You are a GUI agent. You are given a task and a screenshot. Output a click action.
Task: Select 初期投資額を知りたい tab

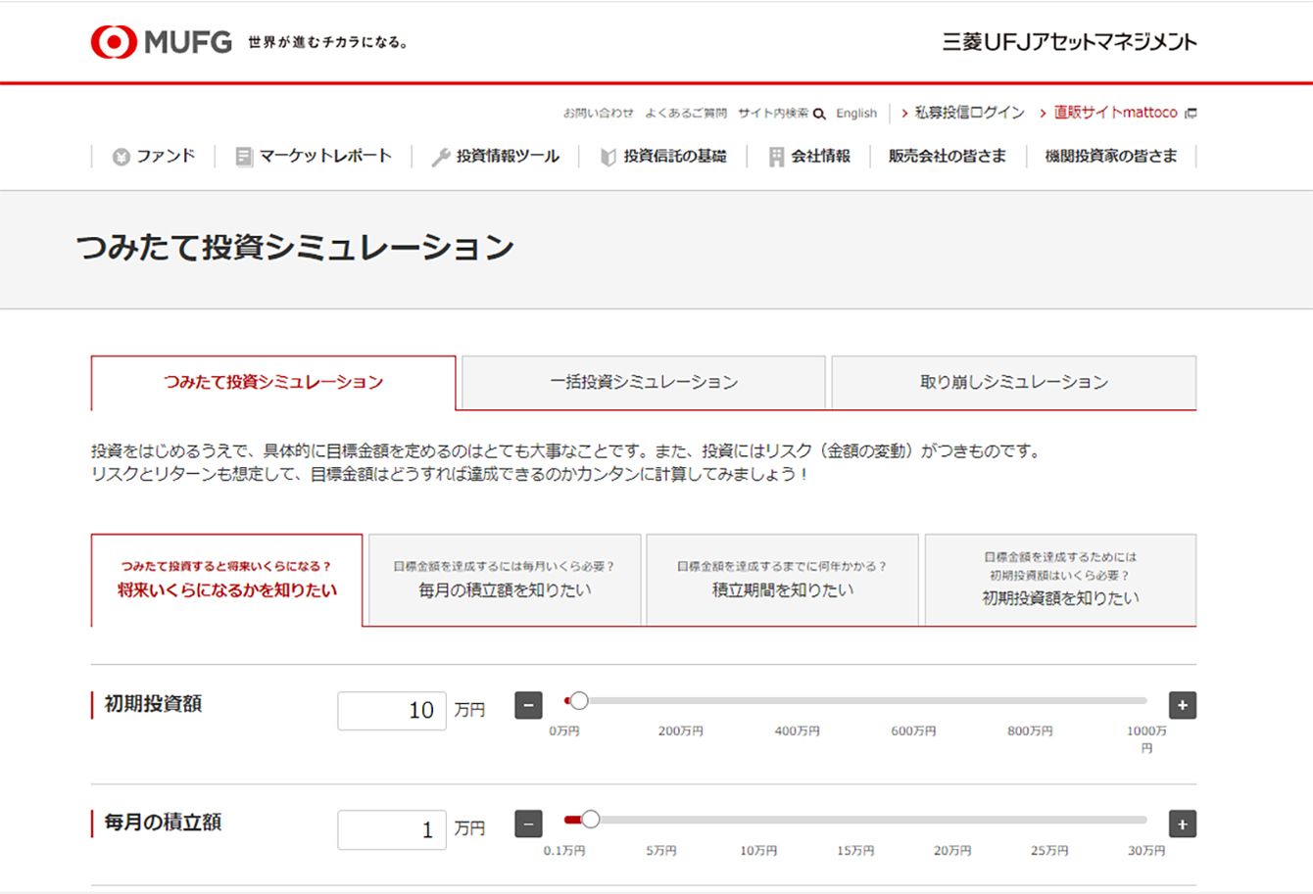tap(1060, 581)
